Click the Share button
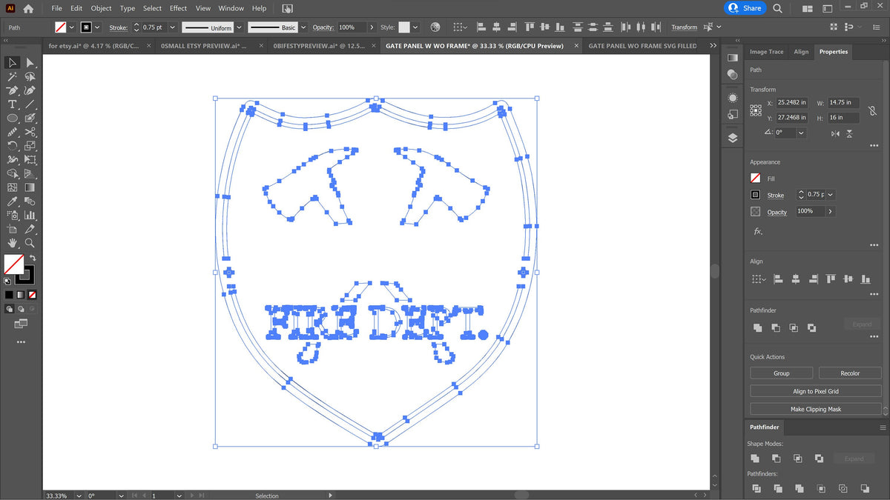This screenshot has height=500, width=890. point(745,8)
